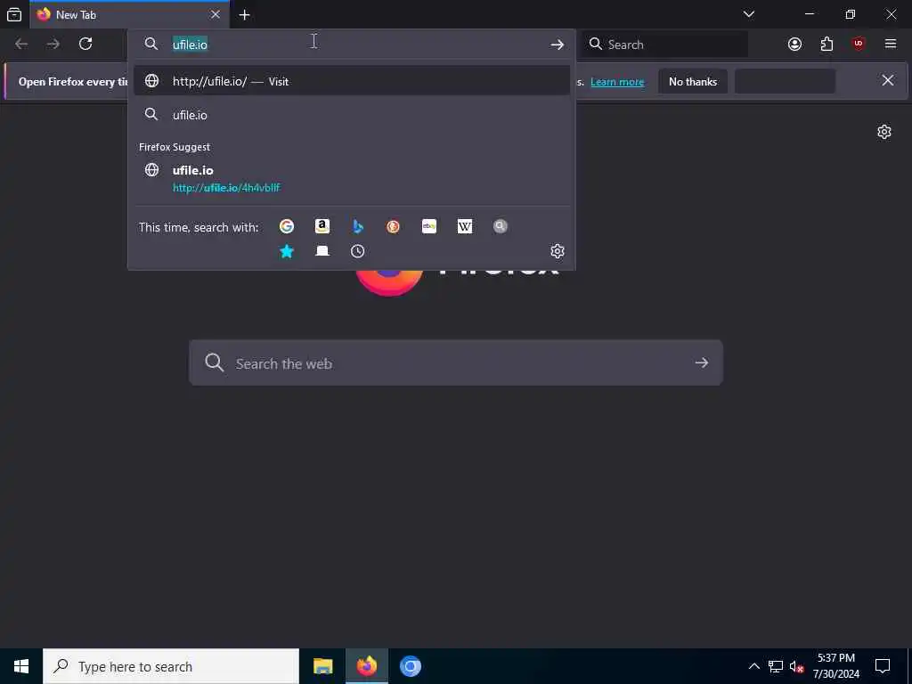Viewport: 912px width, 684px height.
Task: Open the uBlock Origin shield icon
Action: 859,45
